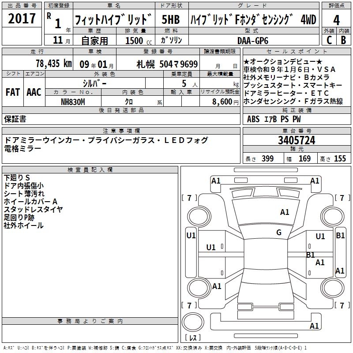353x353 pixels.
Task: Click vehicle history 自家用
Action: tap(94, 41)
